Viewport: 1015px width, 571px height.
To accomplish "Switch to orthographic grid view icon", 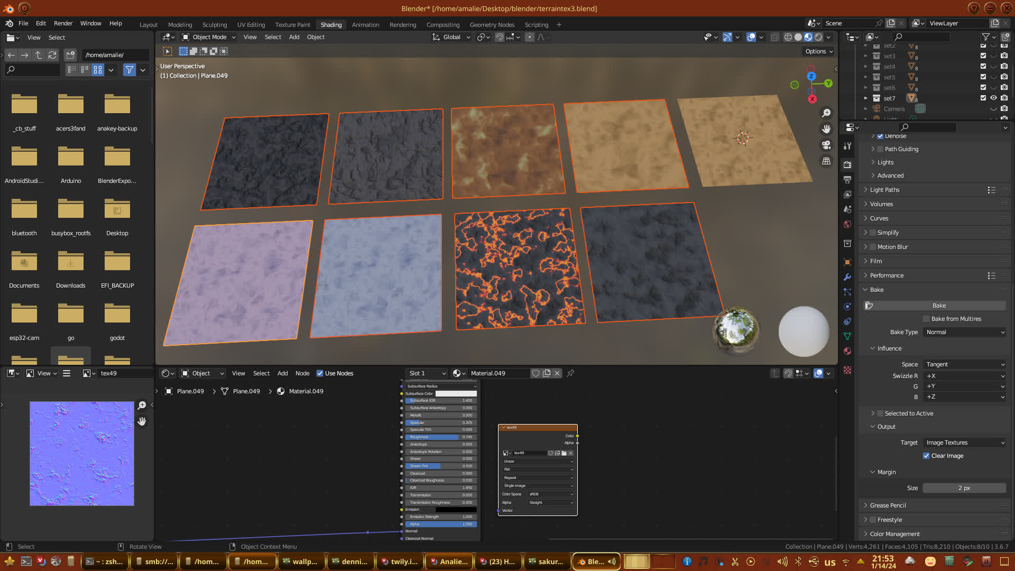I will click(x=826, y=161).
